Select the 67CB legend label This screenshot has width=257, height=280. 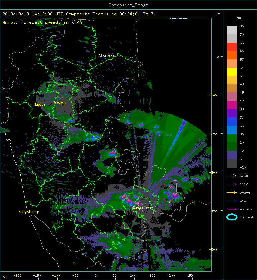coord(244,176)
